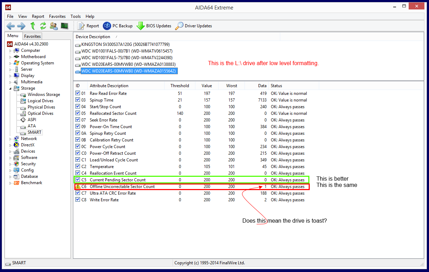The image size is (429, 272).
Task: Uncheck the 01 Raw Read Error Rate checkbox
Action: click(x=78, y=93)
